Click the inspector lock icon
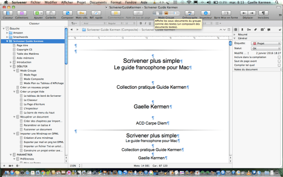This screenshot has width=283, height=177. (280, 30)
